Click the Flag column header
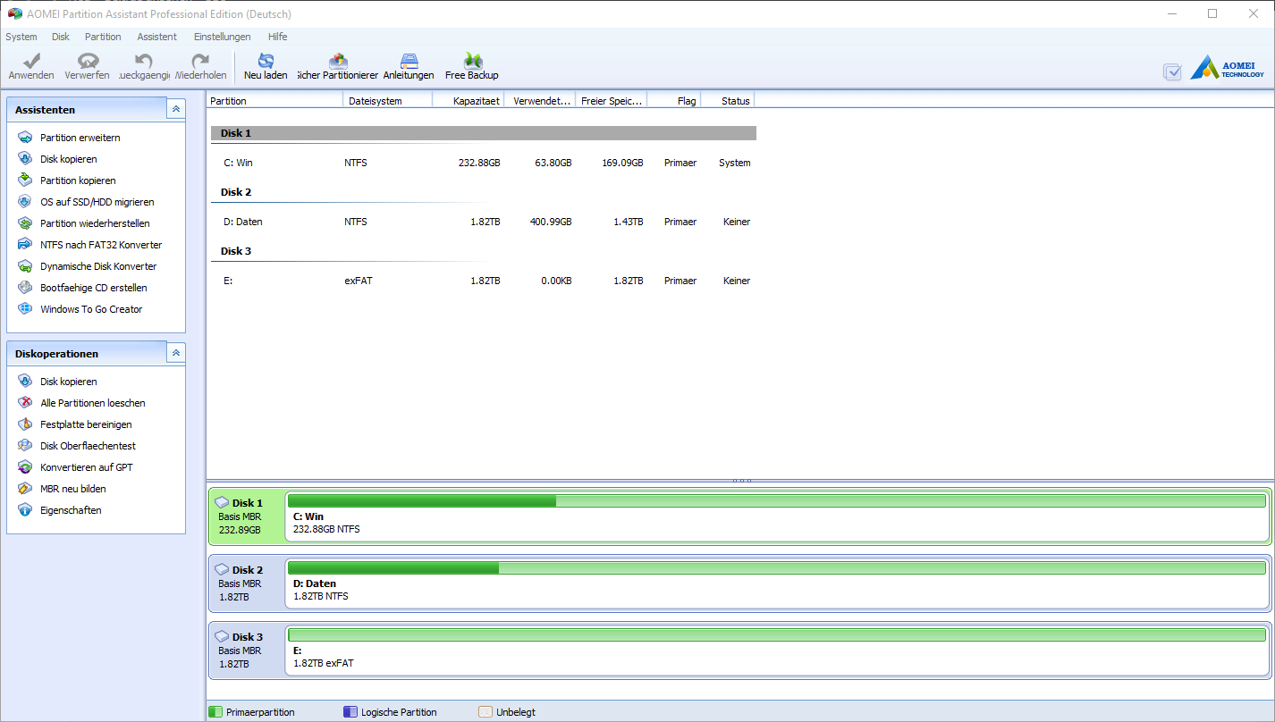Viewport: 1275px width, 722px height. coord(674,101)
